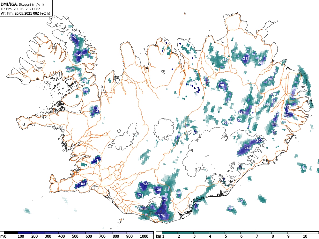Click the '270' visibility value on map
The image size is (319, 239).
241,112
